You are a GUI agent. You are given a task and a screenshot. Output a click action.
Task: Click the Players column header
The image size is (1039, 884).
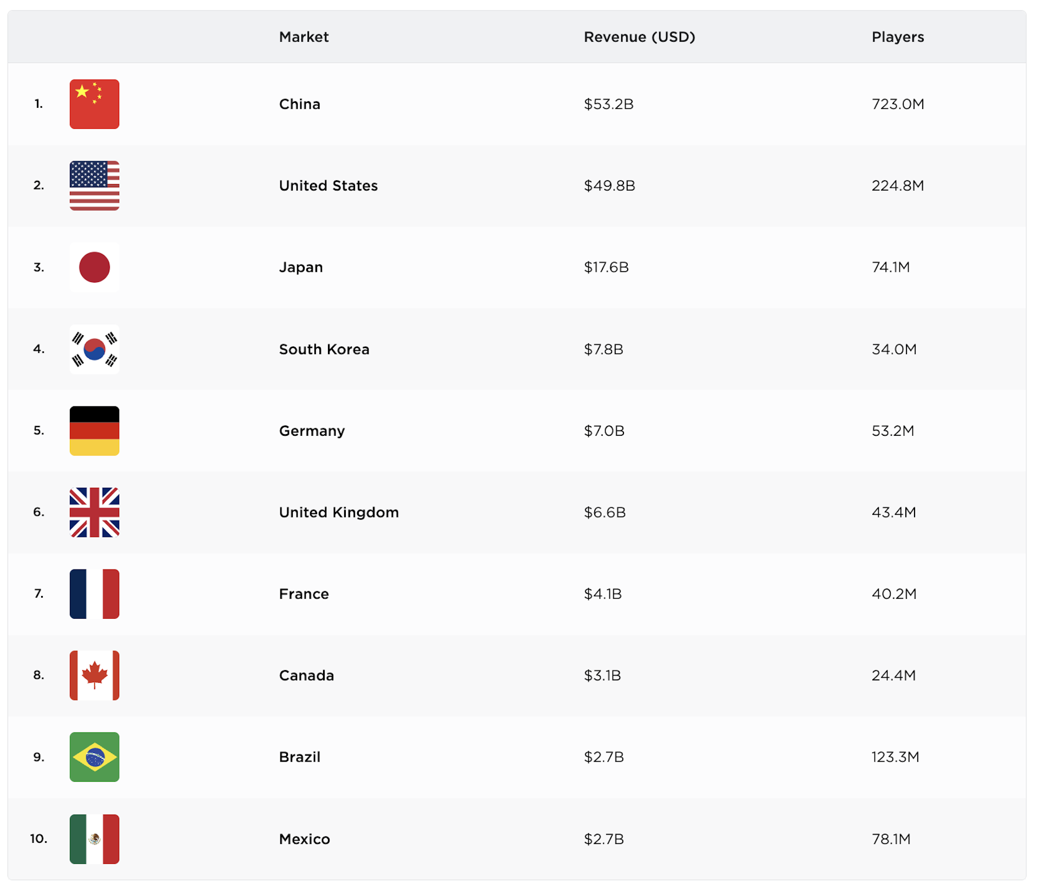click(897, 37)
